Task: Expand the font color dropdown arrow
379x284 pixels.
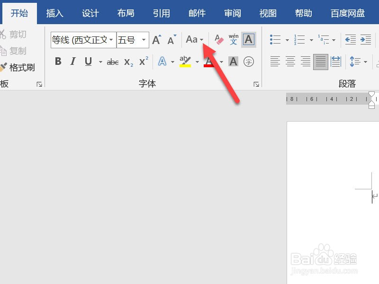Action: coord(221,62)
